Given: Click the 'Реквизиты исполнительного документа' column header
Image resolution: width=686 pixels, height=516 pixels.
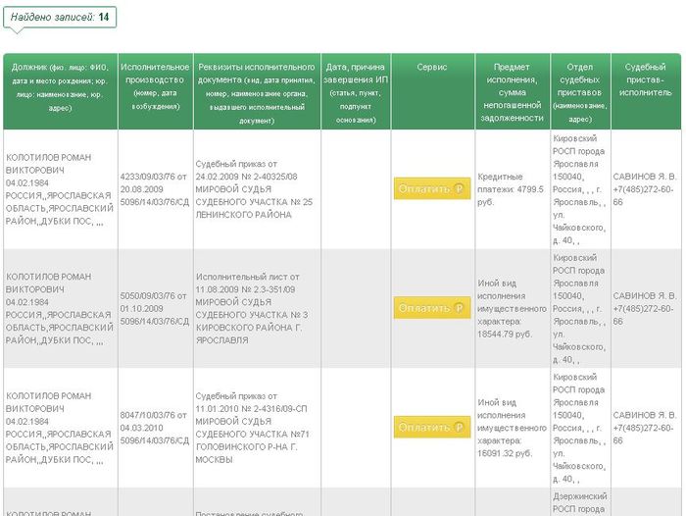Looking at the screenshot, I should pyautogui.click(x=257, y=91).
